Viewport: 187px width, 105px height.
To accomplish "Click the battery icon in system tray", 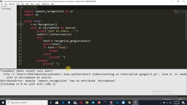I will click(164, 103).
